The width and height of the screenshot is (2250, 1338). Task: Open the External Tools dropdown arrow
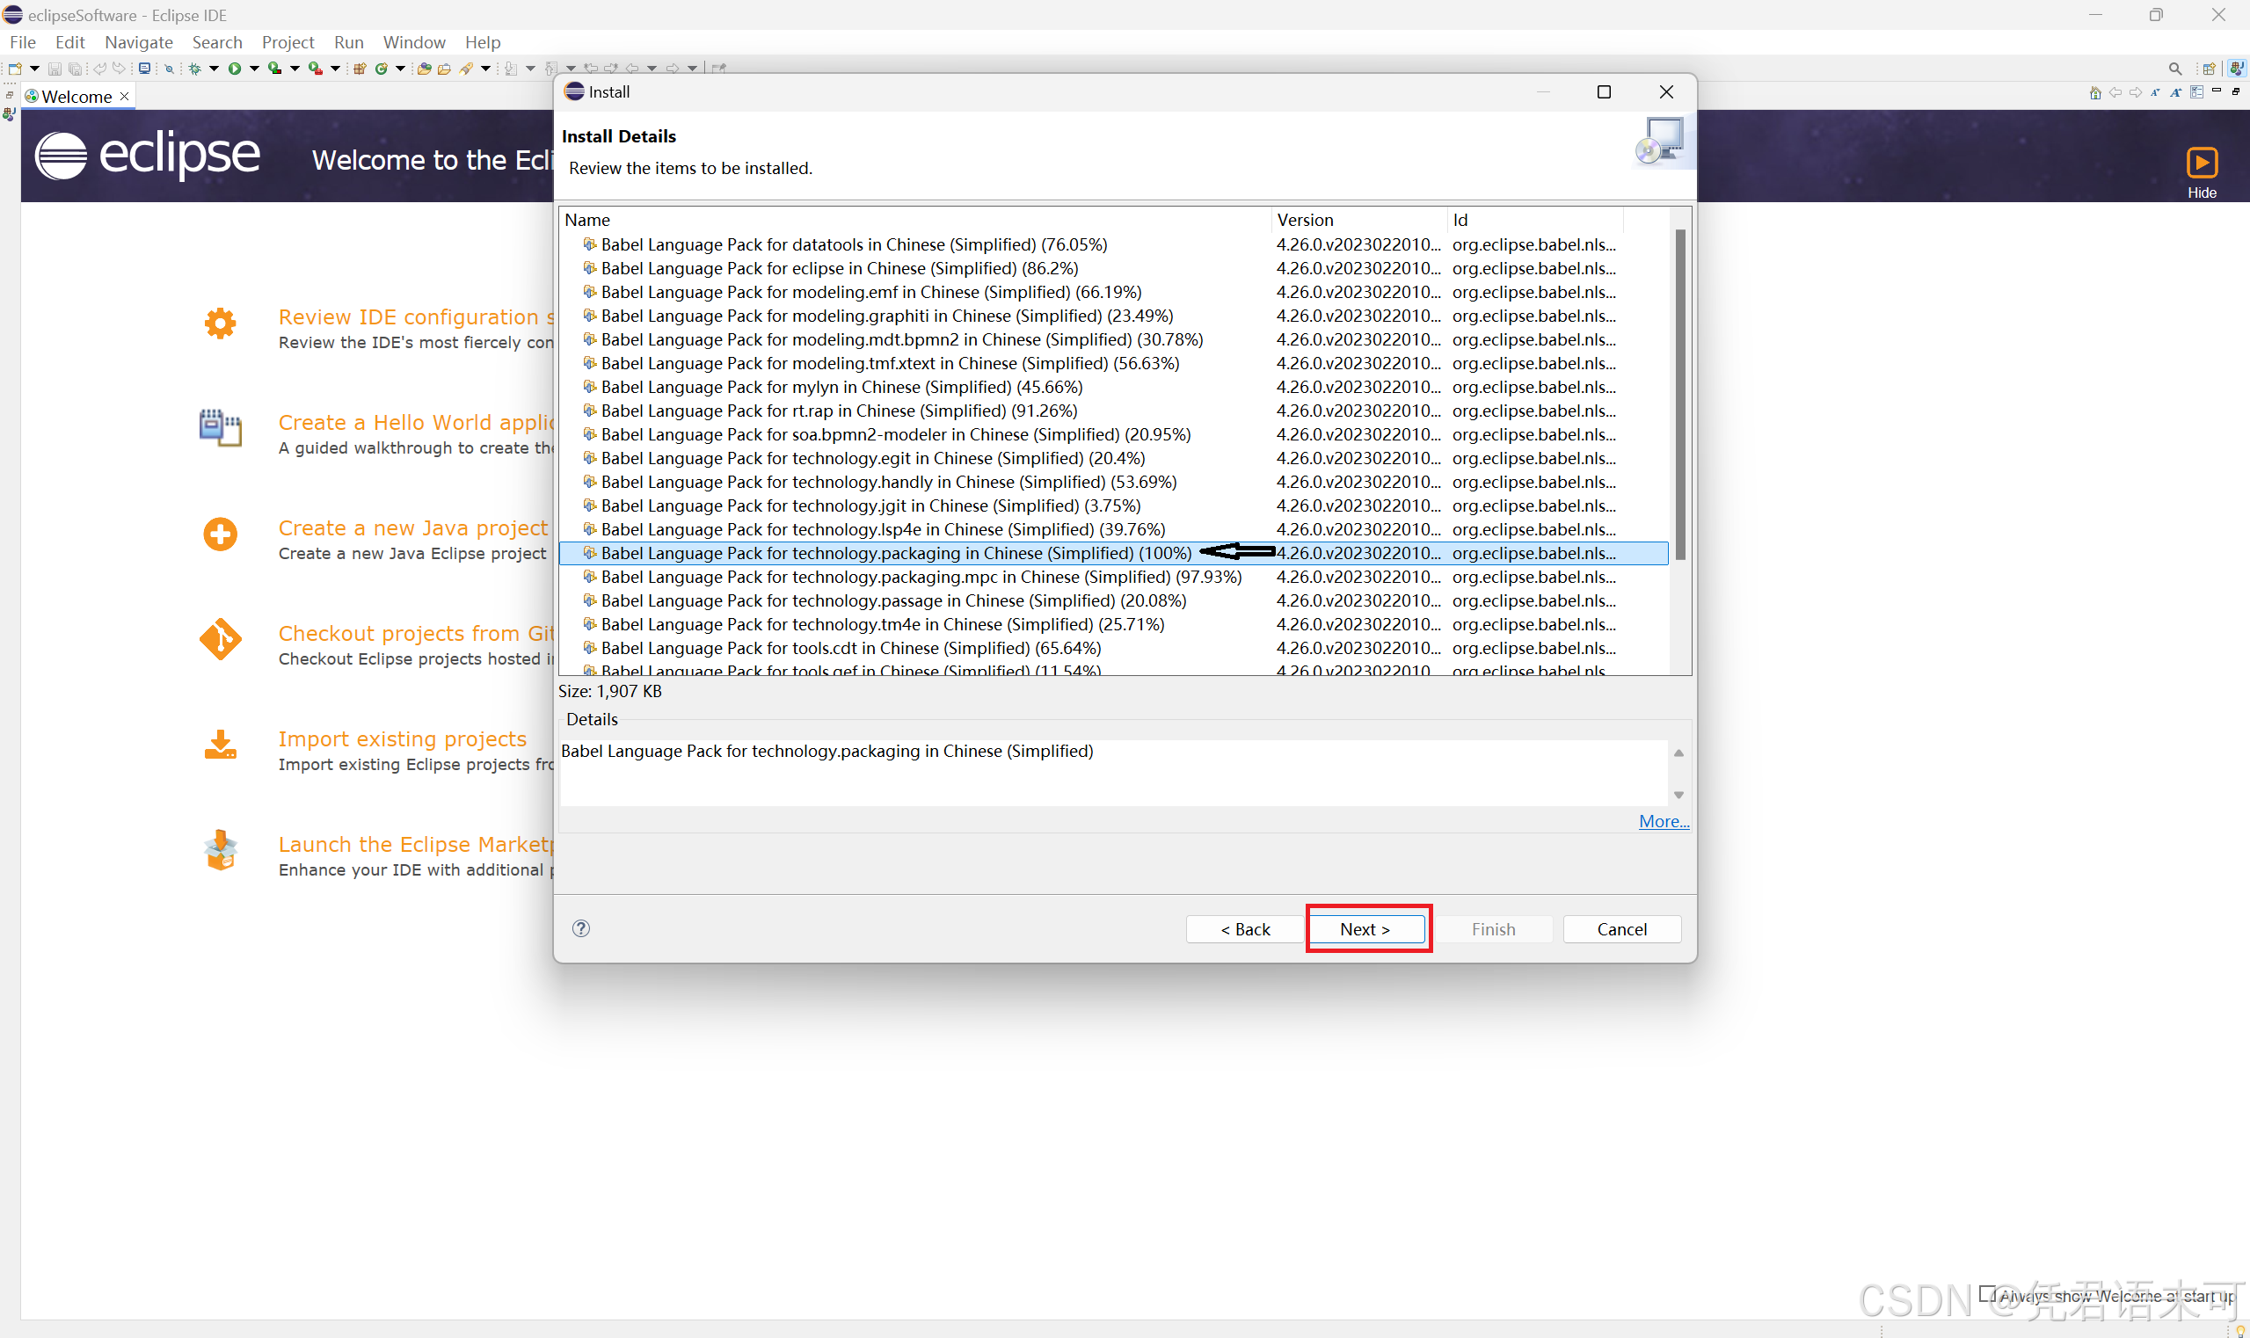click(336, 69)
